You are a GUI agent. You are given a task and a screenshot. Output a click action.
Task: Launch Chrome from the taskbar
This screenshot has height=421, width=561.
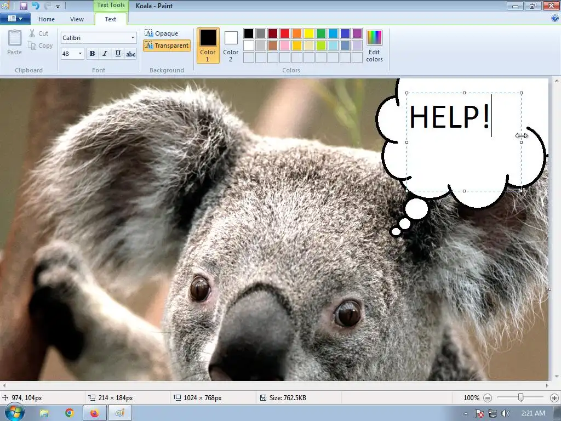click(x=70, y=413)
